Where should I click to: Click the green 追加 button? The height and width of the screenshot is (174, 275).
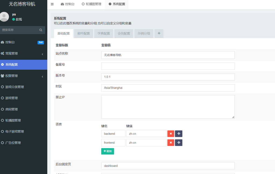click(x=107, y=151)
